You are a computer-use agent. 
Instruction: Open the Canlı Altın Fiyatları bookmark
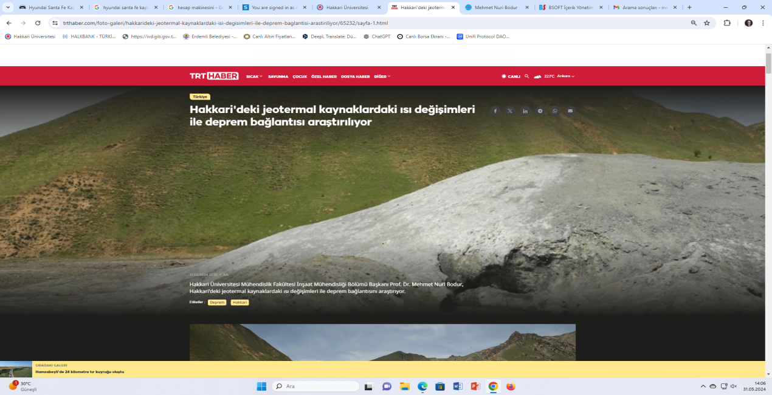coord(270,36)
